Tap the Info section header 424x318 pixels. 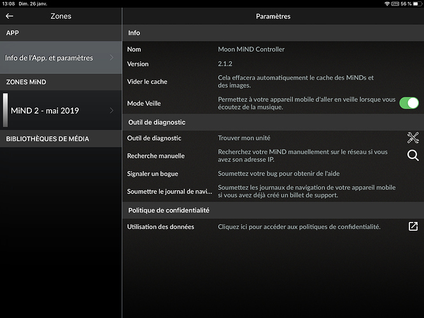(x=273, y=32)
